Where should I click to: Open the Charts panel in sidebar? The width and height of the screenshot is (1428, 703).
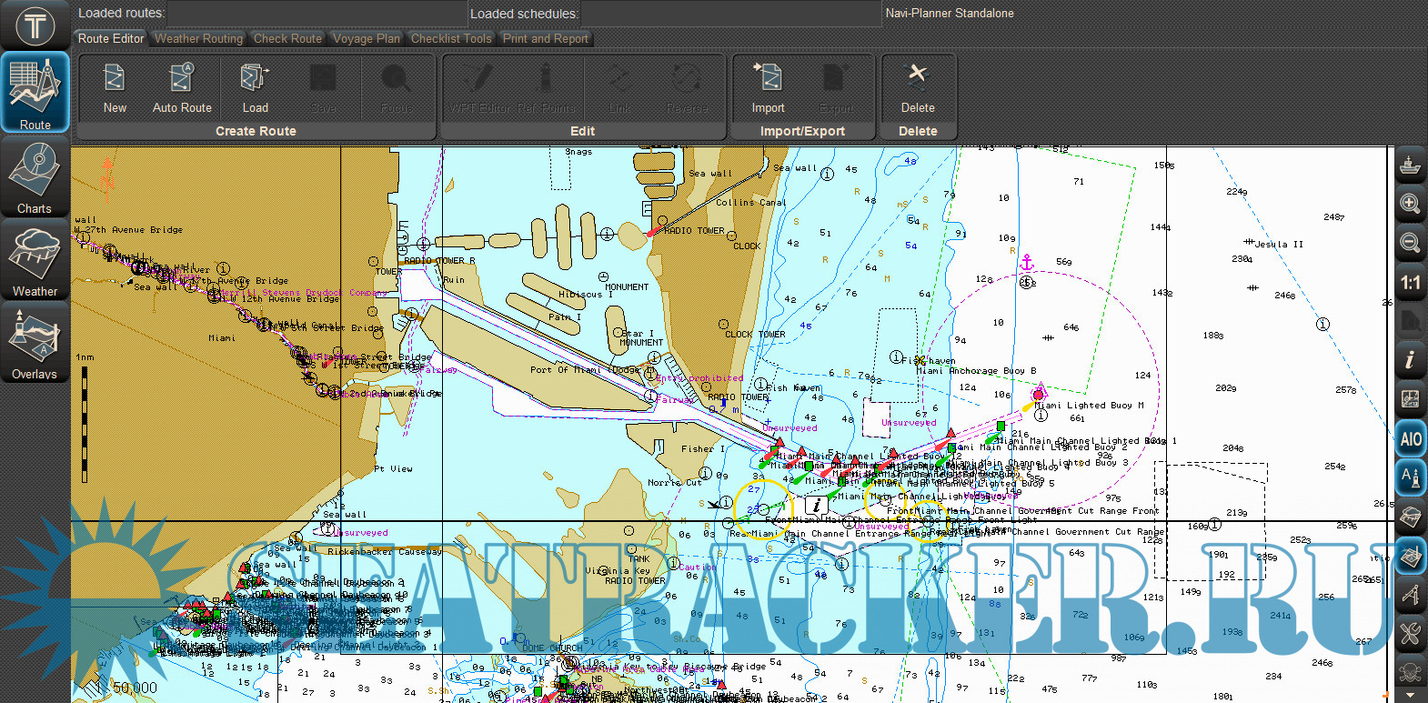click(35, 178)
